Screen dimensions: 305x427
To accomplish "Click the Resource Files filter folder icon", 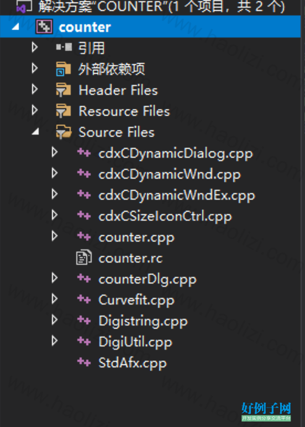I will (64, 111).
